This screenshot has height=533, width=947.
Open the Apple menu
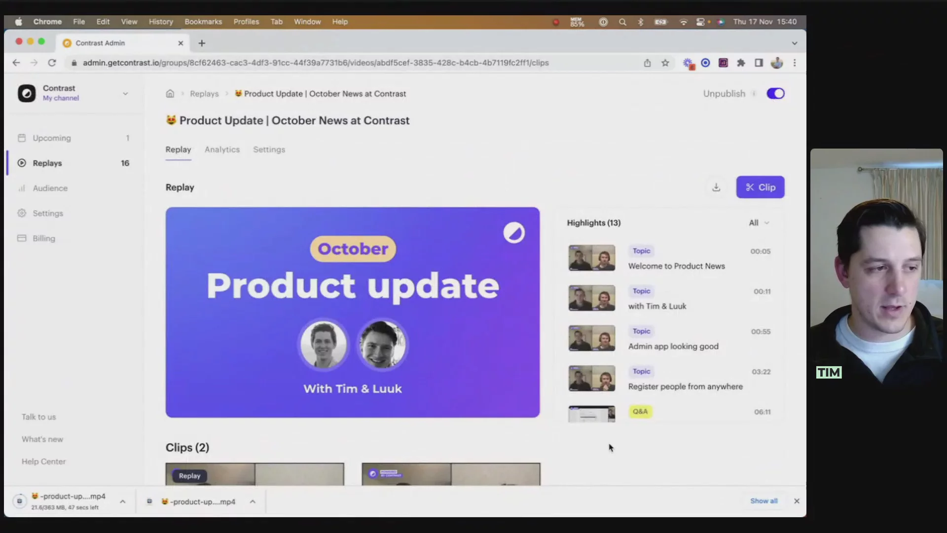(x=19, y=22)
